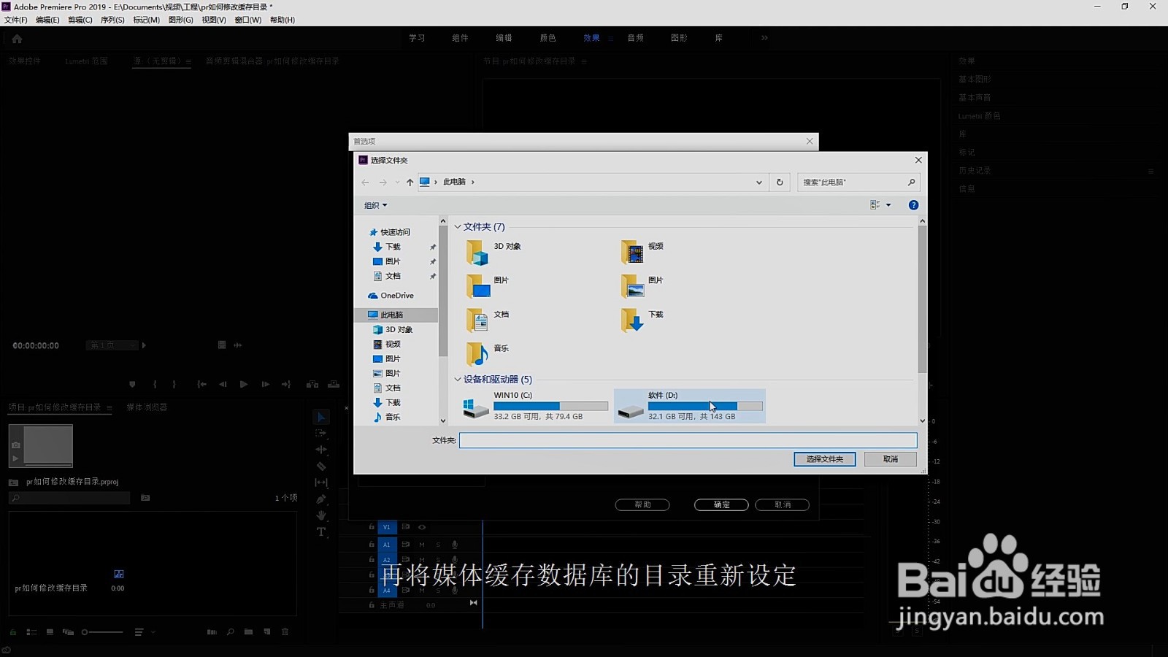The width and height of the screenshot is (1168, 657).
Task: Click Add Marker in source monitor
Action: click(x=132, y=384)
